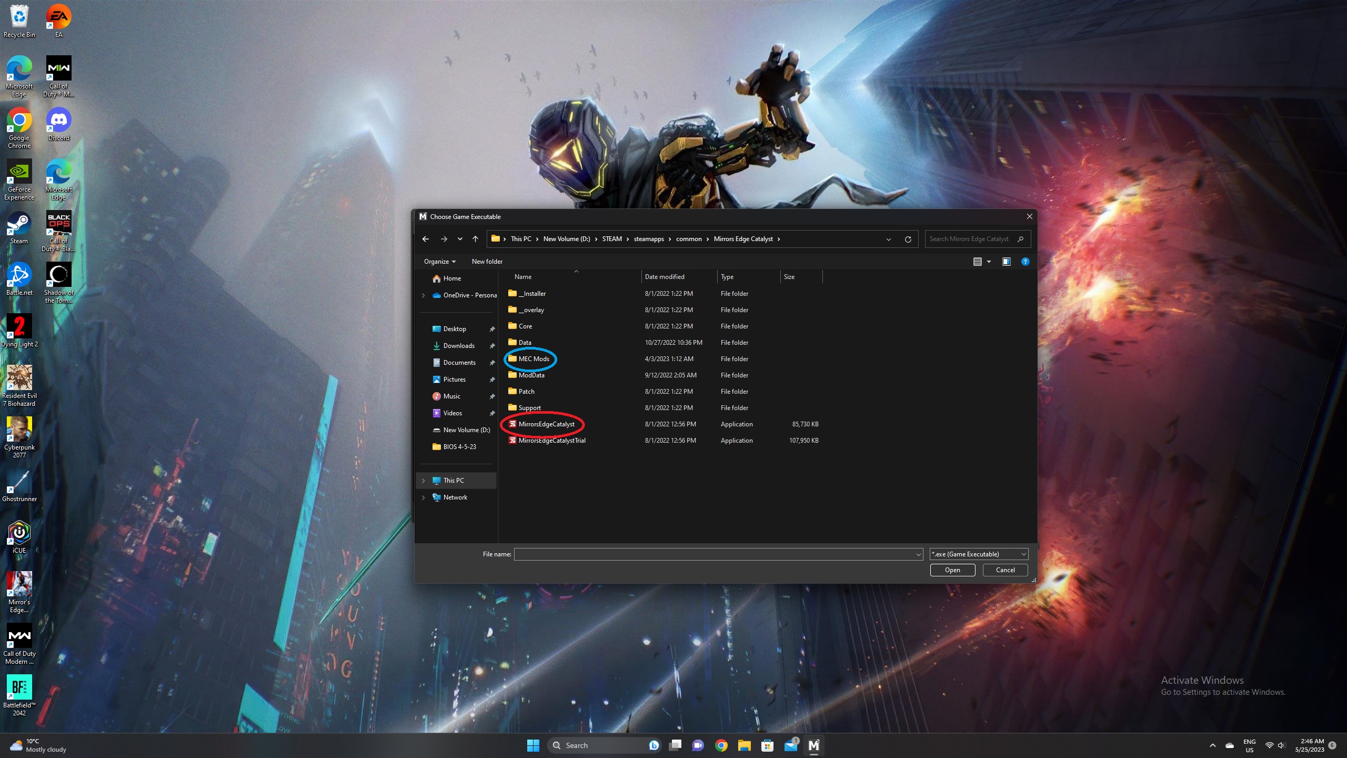Screen dimensions: 1347x758
Task: Open the view options dropdown
Action: (x=989, y=262)
